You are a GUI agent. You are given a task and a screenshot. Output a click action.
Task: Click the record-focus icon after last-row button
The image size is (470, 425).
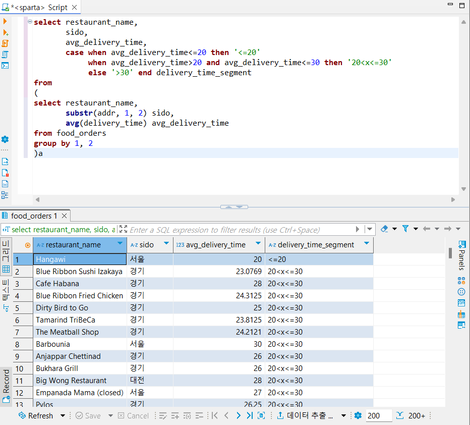coord(261,415)
